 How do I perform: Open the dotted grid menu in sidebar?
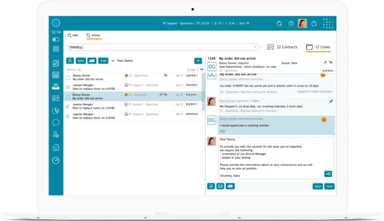click(x=56, y=49)
